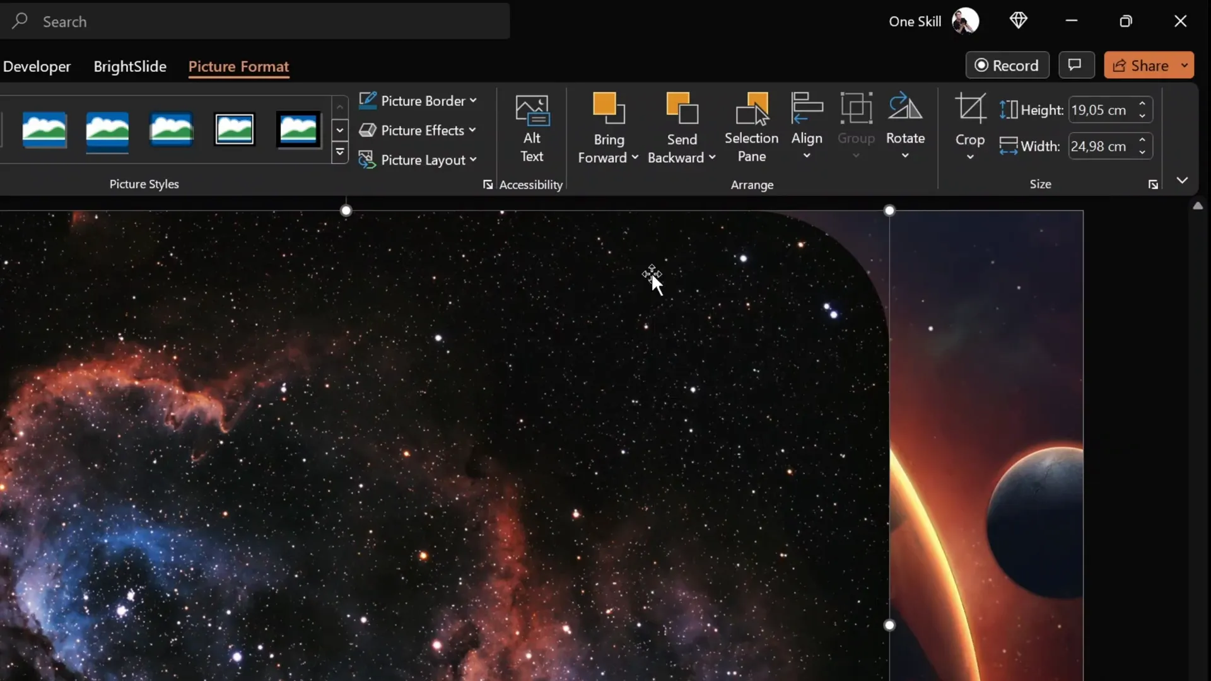
Task: Apply the white-bordered picture style thumbnail
Action: pyautogui.click(x=234, y=130)
